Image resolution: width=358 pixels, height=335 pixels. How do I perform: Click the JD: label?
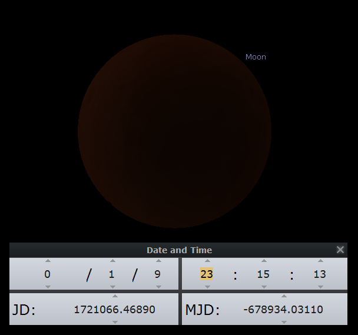point(24,310)
